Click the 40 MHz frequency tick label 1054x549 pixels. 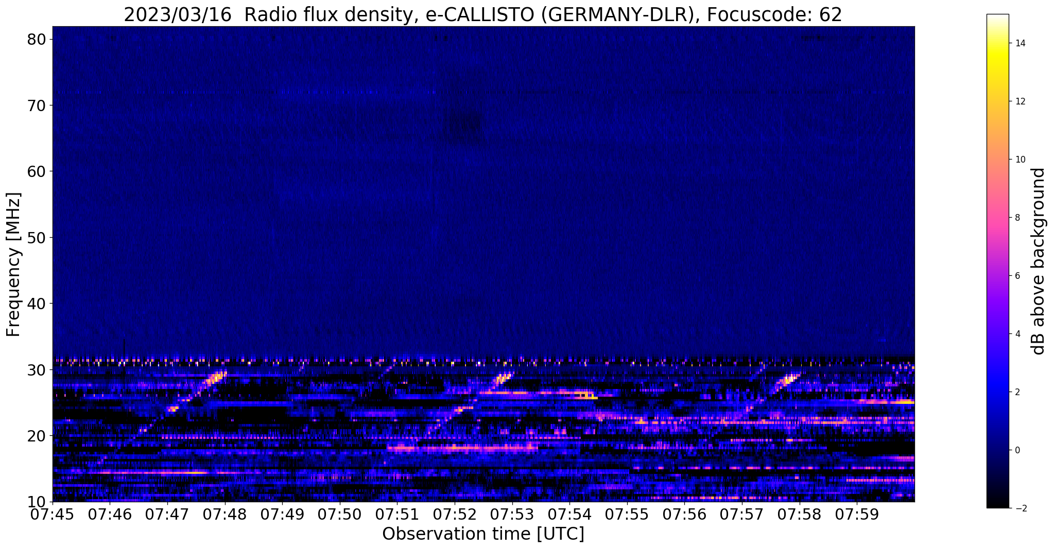(37, 304)
